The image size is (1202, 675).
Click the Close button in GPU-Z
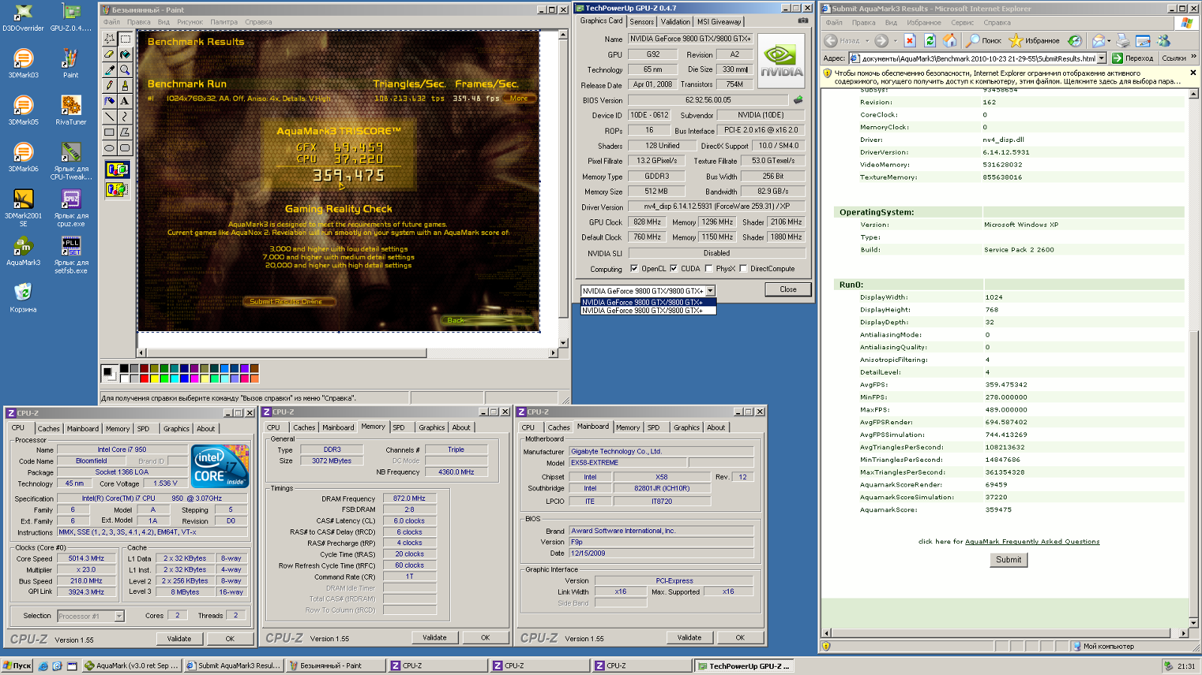click(x=788, y=289)
